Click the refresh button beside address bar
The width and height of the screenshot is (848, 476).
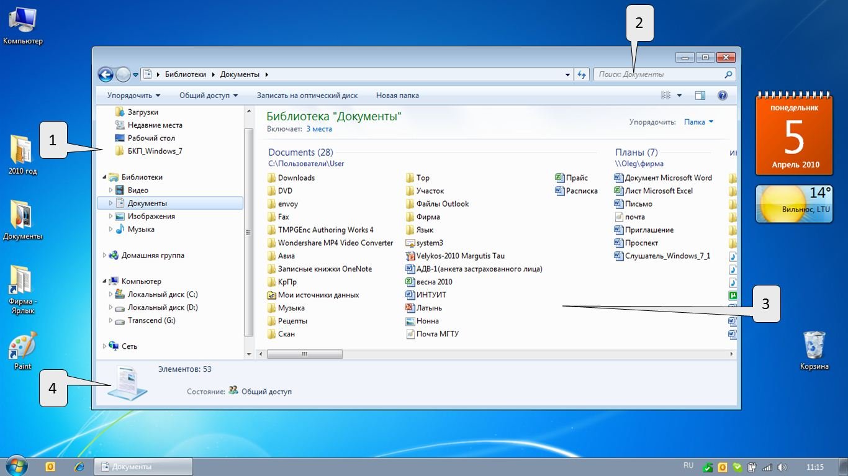[x=582, y=74]
